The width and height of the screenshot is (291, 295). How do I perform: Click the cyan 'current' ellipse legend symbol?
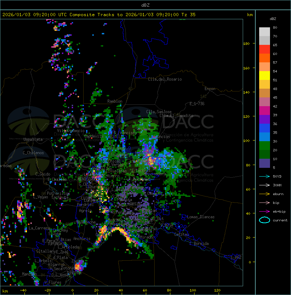point(264,220)
